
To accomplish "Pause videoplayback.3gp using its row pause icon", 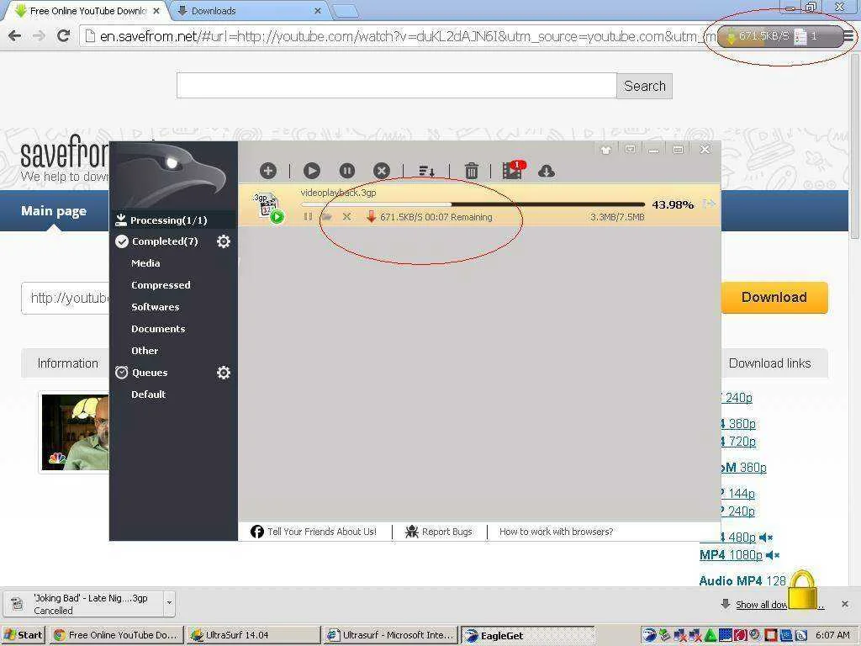I will coord(308,216).
